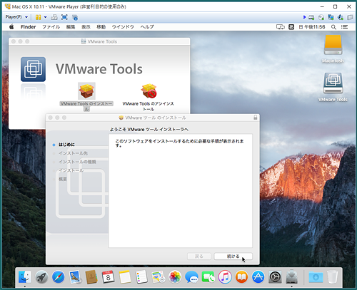Click the disabled 戻る button
The width and height of the screenshot is (357, 290).
tap(199, 257)
